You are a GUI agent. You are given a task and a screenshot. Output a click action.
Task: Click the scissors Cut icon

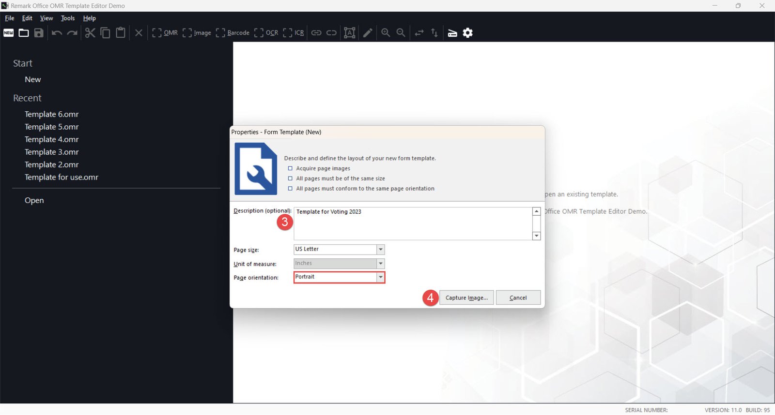[90, 33]
